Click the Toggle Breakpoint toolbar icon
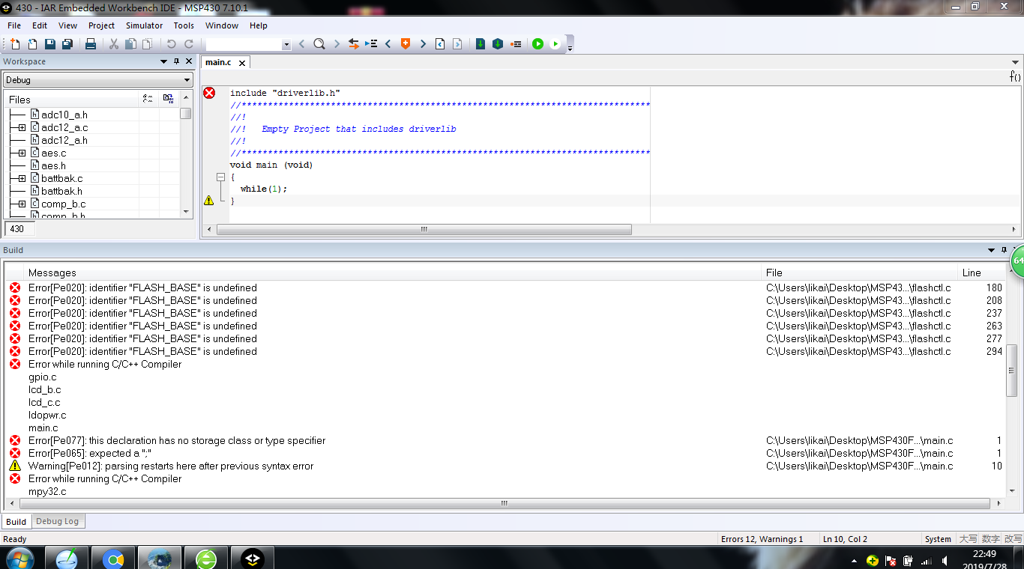This screenshot has height=569, width=1024. (x=516, y=44)
